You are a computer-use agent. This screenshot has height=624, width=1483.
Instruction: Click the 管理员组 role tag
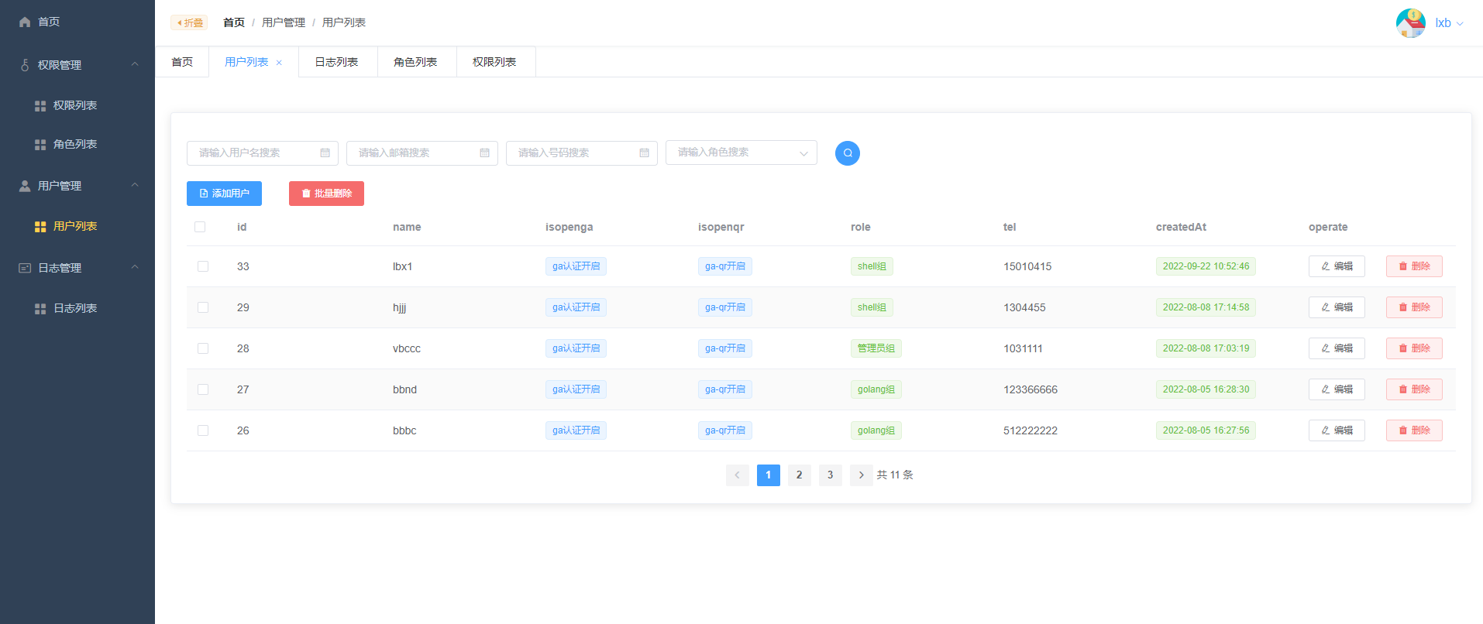click(x=876, y=348)
